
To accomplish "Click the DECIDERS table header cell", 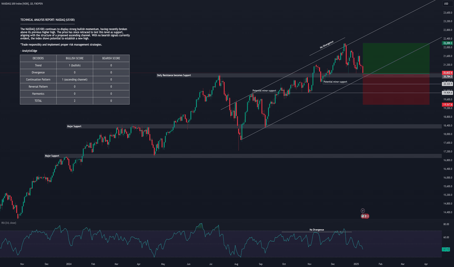I will pyautogui.click(x=38, y=58).
